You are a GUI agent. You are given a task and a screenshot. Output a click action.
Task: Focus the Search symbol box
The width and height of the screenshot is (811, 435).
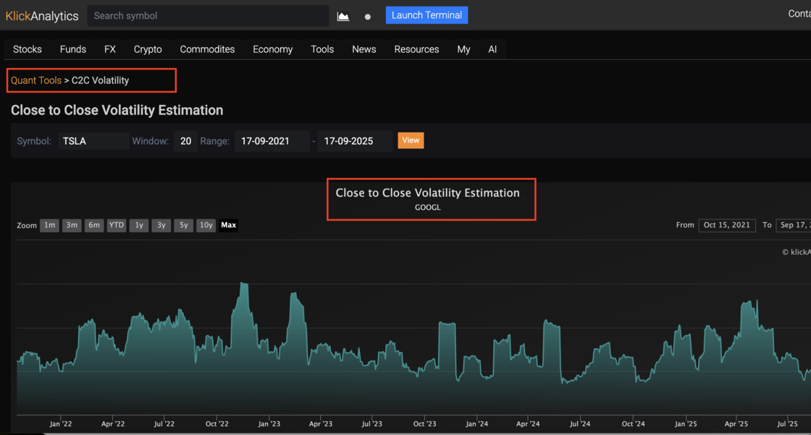pyautogui.click(x=208, y=16)
